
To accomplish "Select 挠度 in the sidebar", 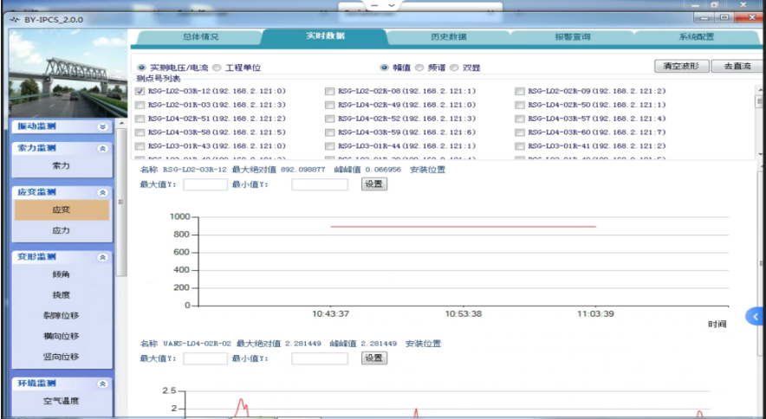I will click(x=61, y=295).
